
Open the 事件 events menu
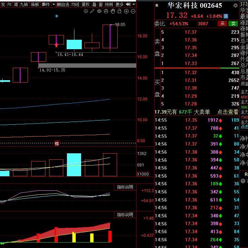point(46,4)
